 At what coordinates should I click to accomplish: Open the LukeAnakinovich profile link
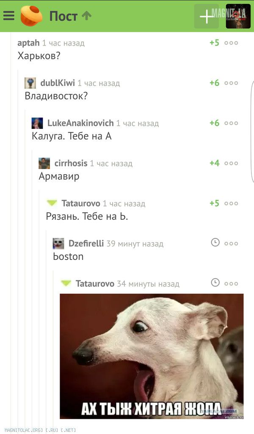click(80, 123)
